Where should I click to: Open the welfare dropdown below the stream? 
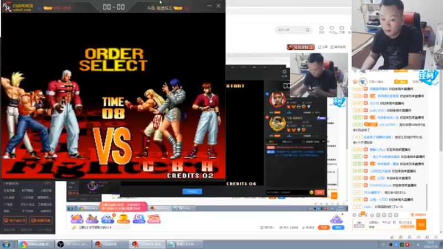coord(267,227)
